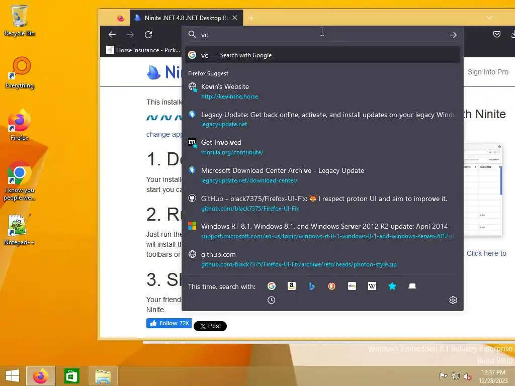Reload the current Ninite page
515x386 pixels.
pyautogui.click(x=148, y=35)
